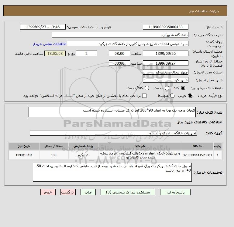234x227 pixels.
Task: Click the announcement date field 1399/09/23 - 13:46
Action: click(x=43, y=27)
